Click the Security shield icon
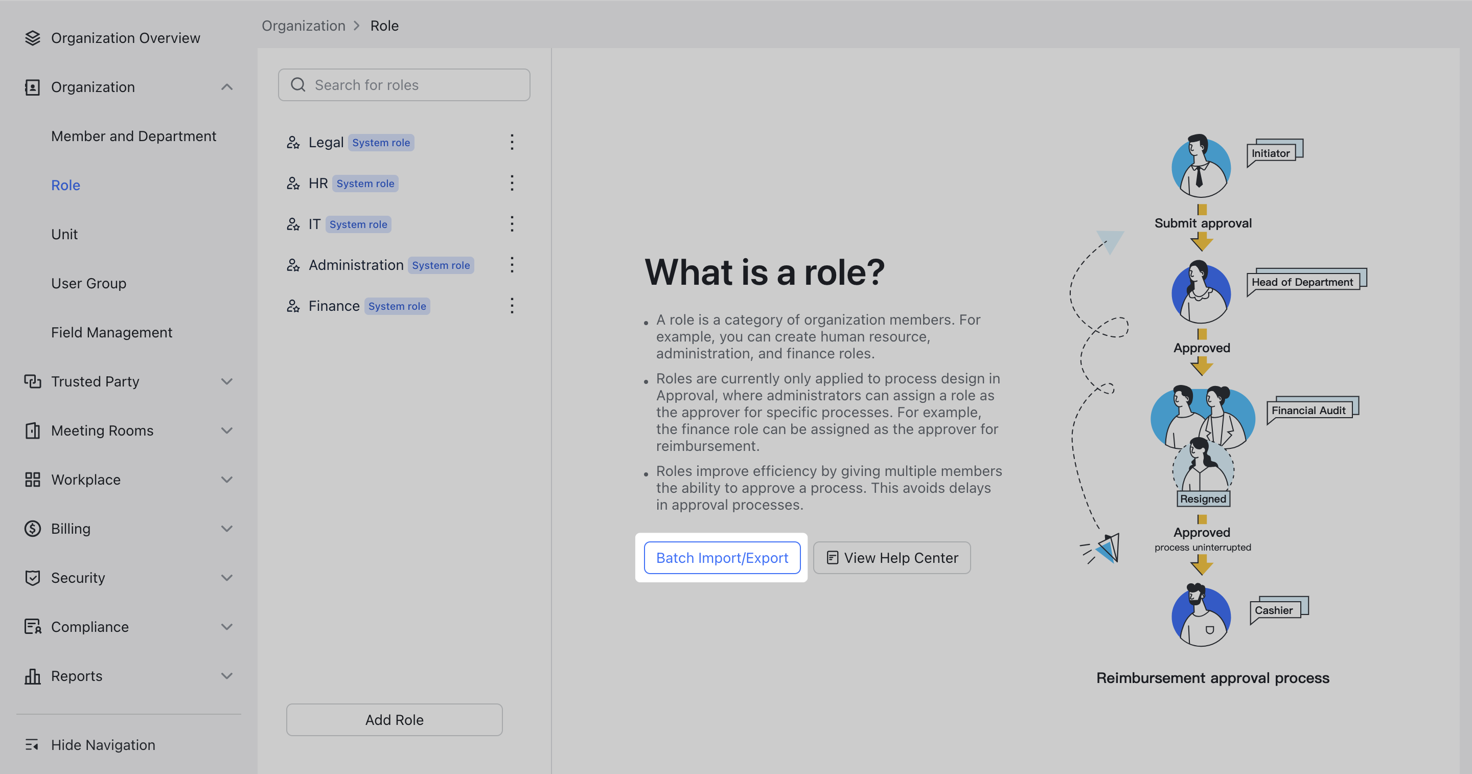 32,577
